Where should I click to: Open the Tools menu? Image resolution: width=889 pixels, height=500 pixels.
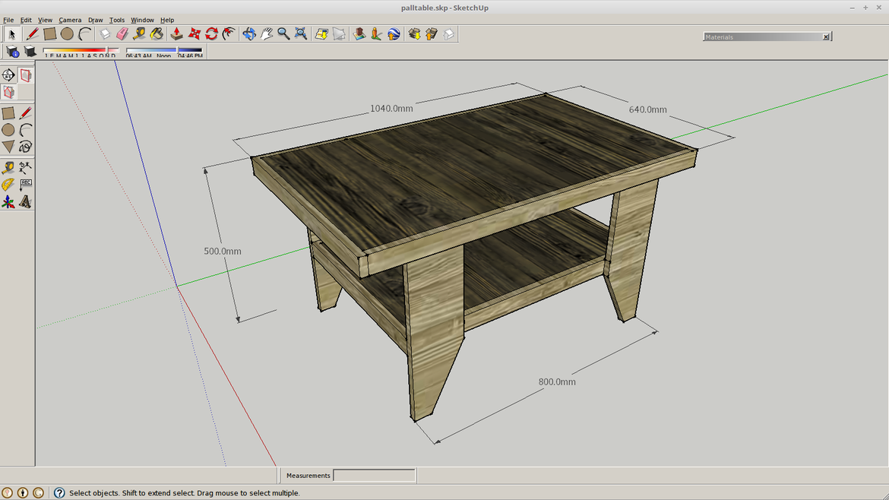click(x=116, y=20)
